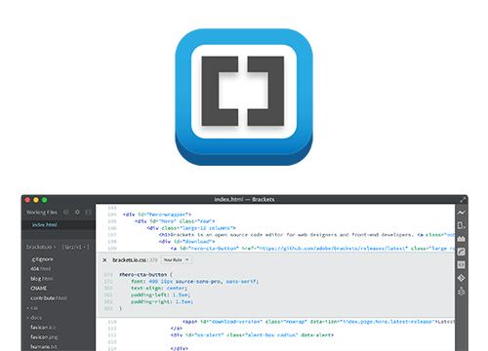The height and width of the screenshot is (351, 488).
Task: Click the div class large-12 columns line
Action: pos(191,228)
